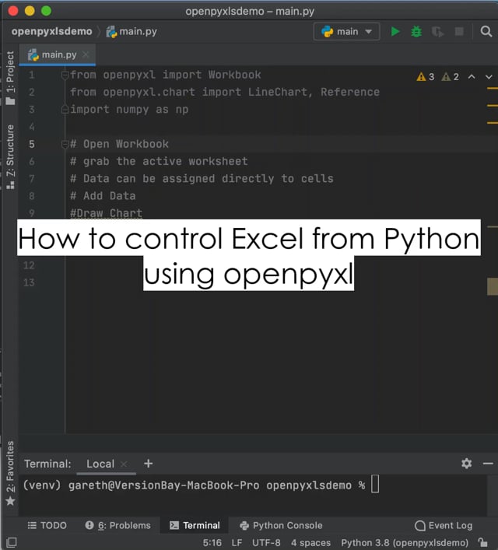498x550 pixels.
Task: Click the Project folder icon on left strip
Action: [x=10, y=101]
